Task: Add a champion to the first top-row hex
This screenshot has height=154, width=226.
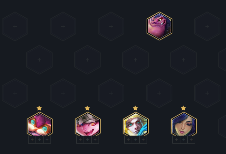Action: (15, 26)
